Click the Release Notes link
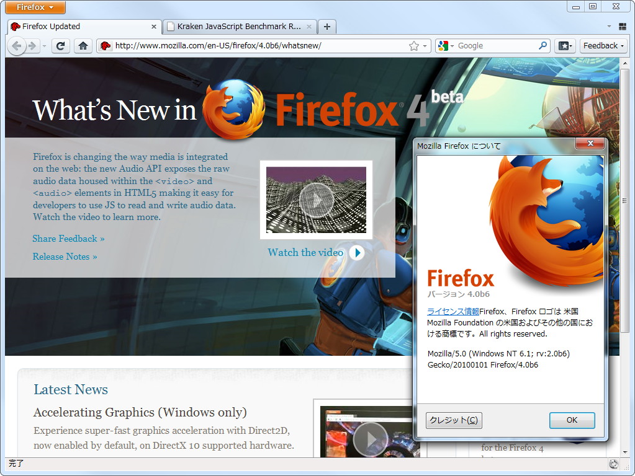 coord(64,256)
